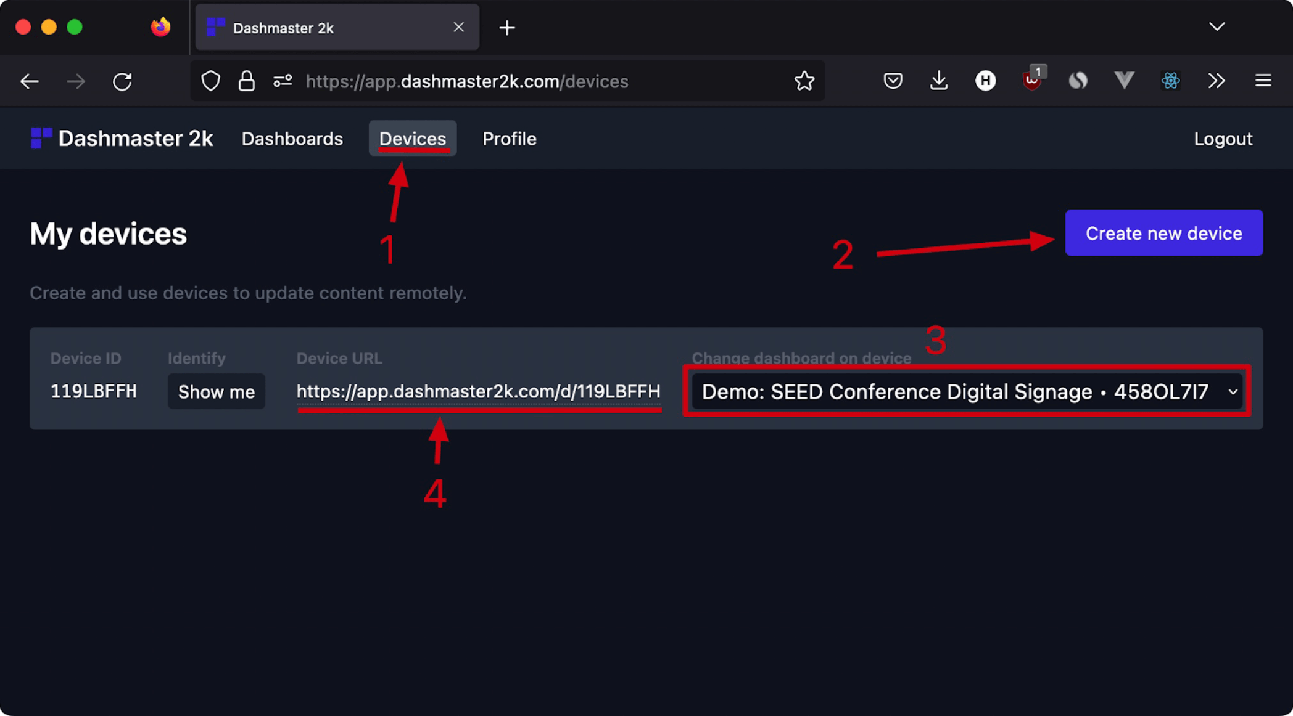Open the Dashboards nav item
This screenshot has width=1293, height=716.
[292, 139]
